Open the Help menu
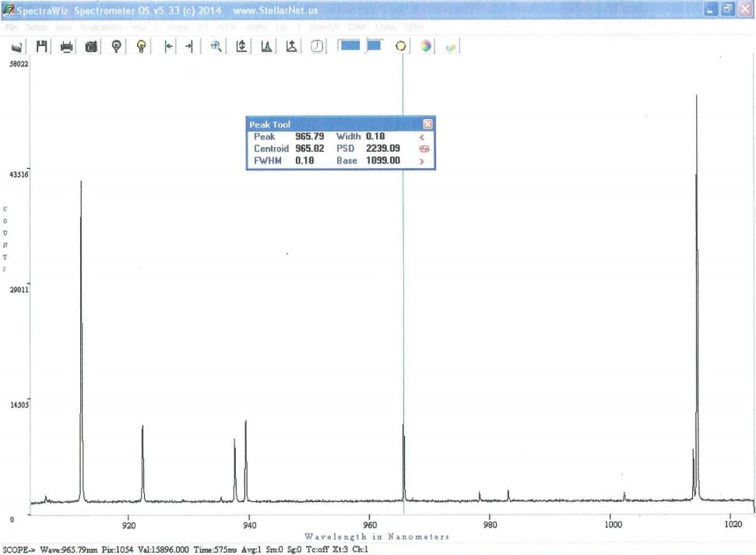Viewport: 756px width, 555px height. [139, 27]
